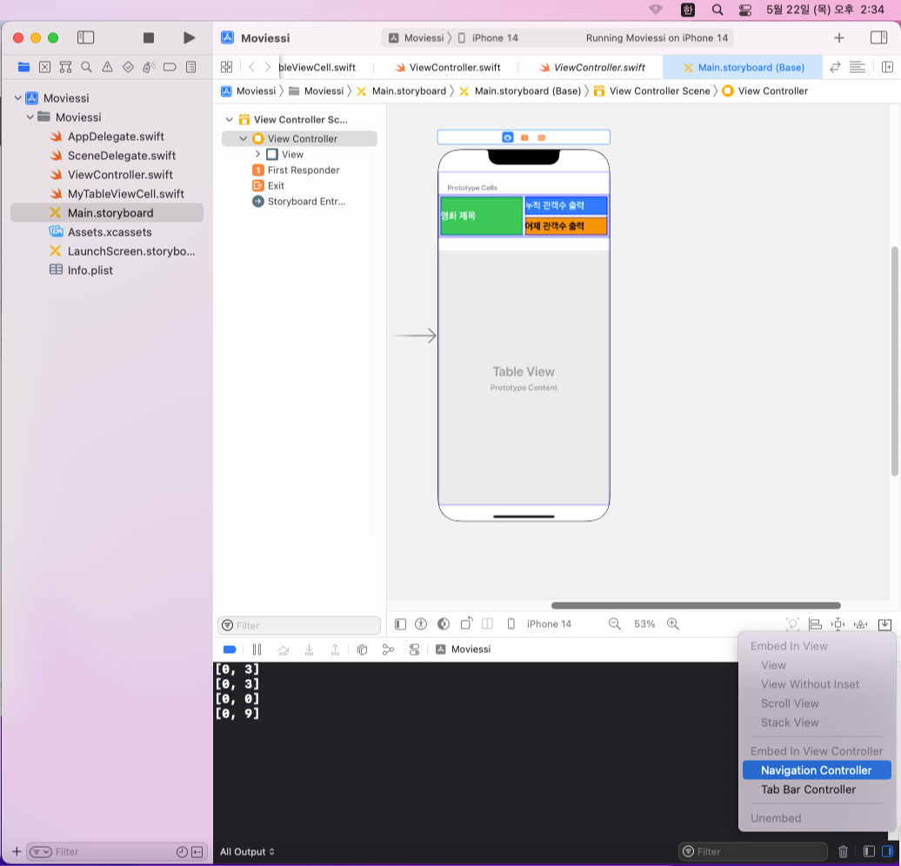Click the trash icon to clear console
Image resolution: width=901 pixels, height=866 pixels.
pos(843,851)
